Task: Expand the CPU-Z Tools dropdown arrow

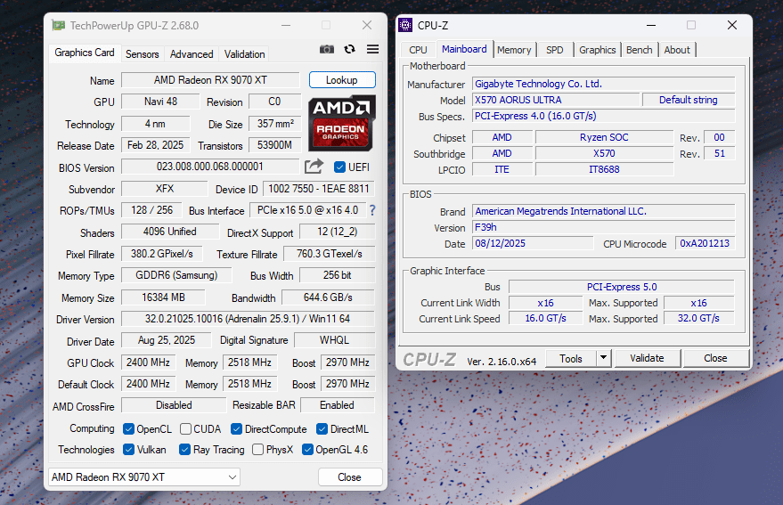Action: [604, 358]
